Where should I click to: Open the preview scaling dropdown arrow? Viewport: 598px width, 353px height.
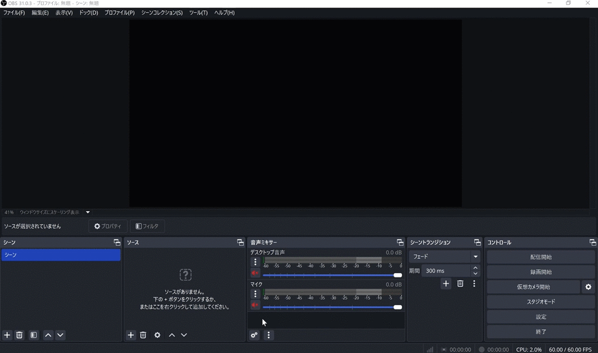point(88,212)
